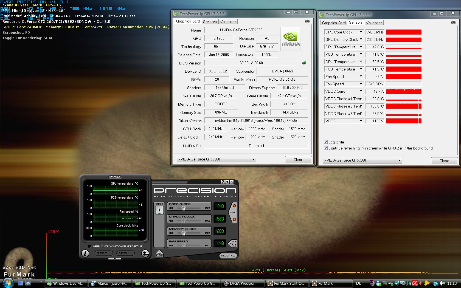Select GPU 1 button in EVGA Precision
Viewport: 461px width, 288px height.
[159, 210]
